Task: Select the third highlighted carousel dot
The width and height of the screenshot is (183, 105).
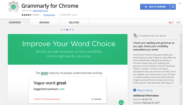Action: click(67, 30)
